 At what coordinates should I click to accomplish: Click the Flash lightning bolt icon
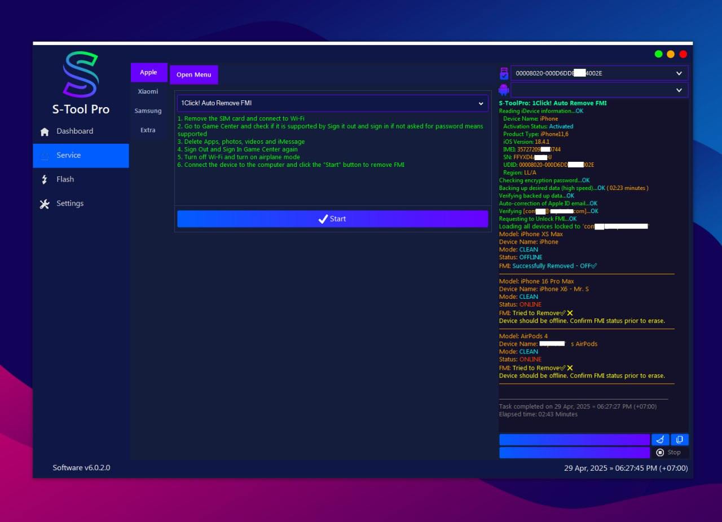coord(45,179)
